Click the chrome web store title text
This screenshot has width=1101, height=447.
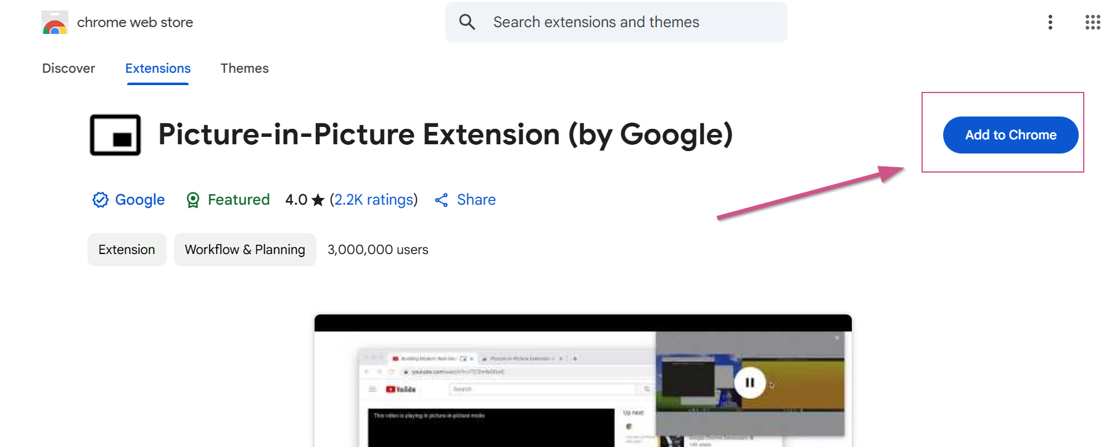pos(135,22)
